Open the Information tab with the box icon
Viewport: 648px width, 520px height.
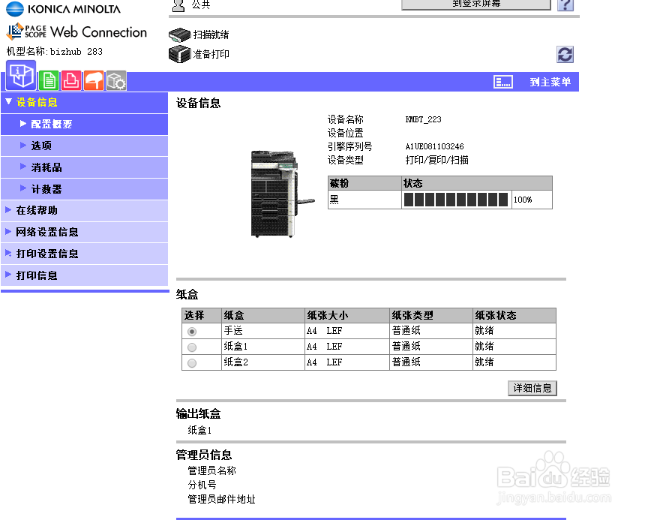pyautogui.click(x=20, y=78)
